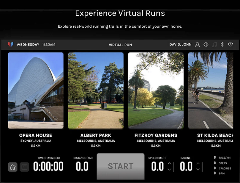
Task: Open the music note icon
Action: 214,45
